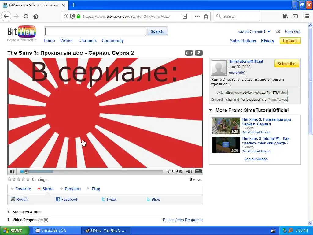This screenshot has height=235, width=313.
Task: Switch video to fullscreen mode
Action: [198, 171]
